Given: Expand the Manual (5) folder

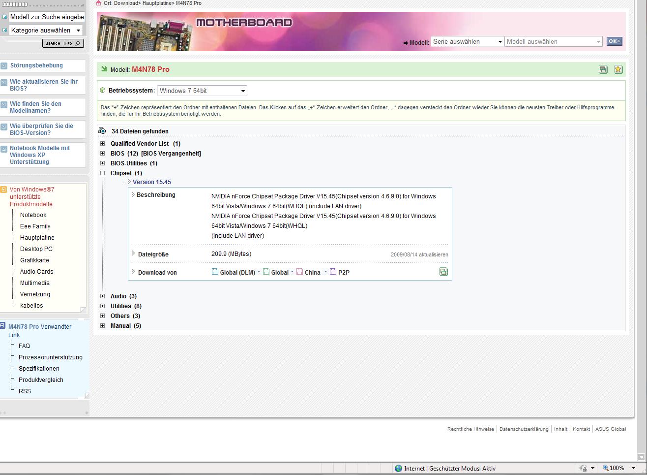Looking at the screenshot, I should coord(102,325).
